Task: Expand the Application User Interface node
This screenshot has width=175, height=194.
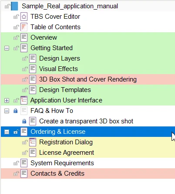Action: [x=7, y=100]
